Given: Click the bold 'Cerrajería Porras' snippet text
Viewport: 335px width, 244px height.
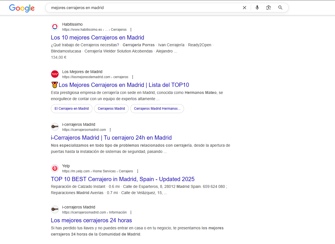Looking at the screenshot, I should pyautogui.click(x=139, y=45).
